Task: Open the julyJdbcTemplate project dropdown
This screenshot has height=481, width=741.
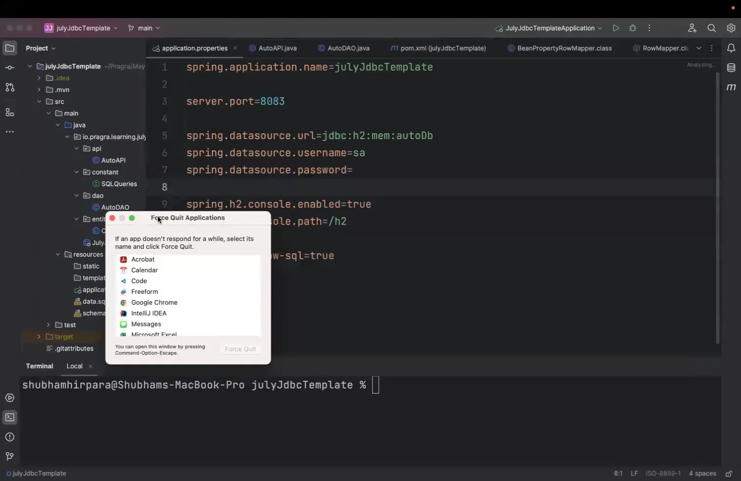Action: [81, 28]
